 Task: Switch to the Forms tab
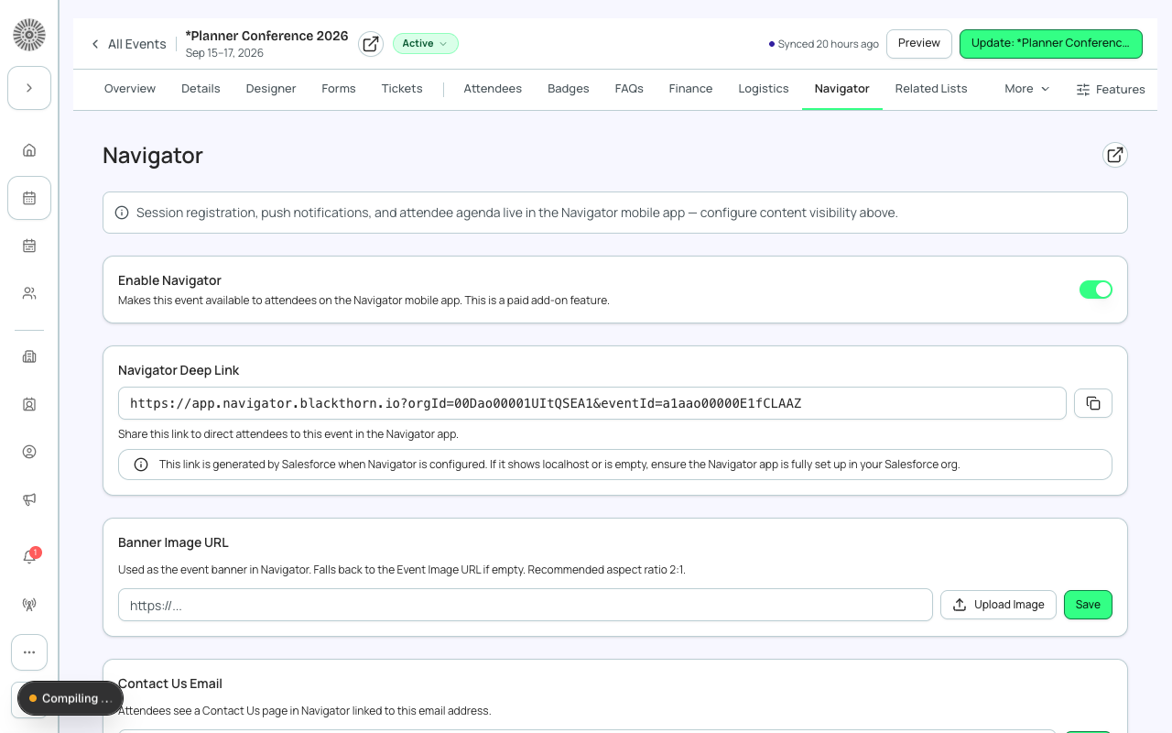[x=339, y=89]
